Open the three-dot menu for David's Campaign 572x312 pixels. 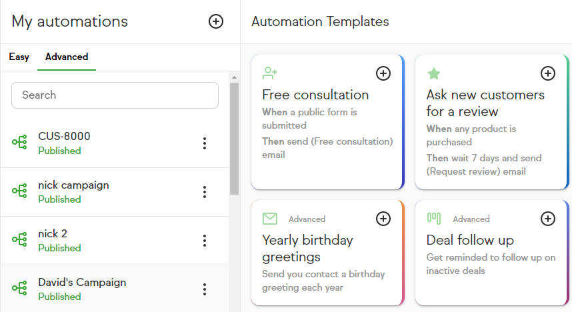(x=205, y=289)
